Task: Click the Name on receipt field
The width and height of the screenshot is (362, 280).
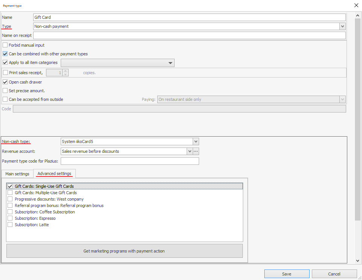Action: click(189, 35)
